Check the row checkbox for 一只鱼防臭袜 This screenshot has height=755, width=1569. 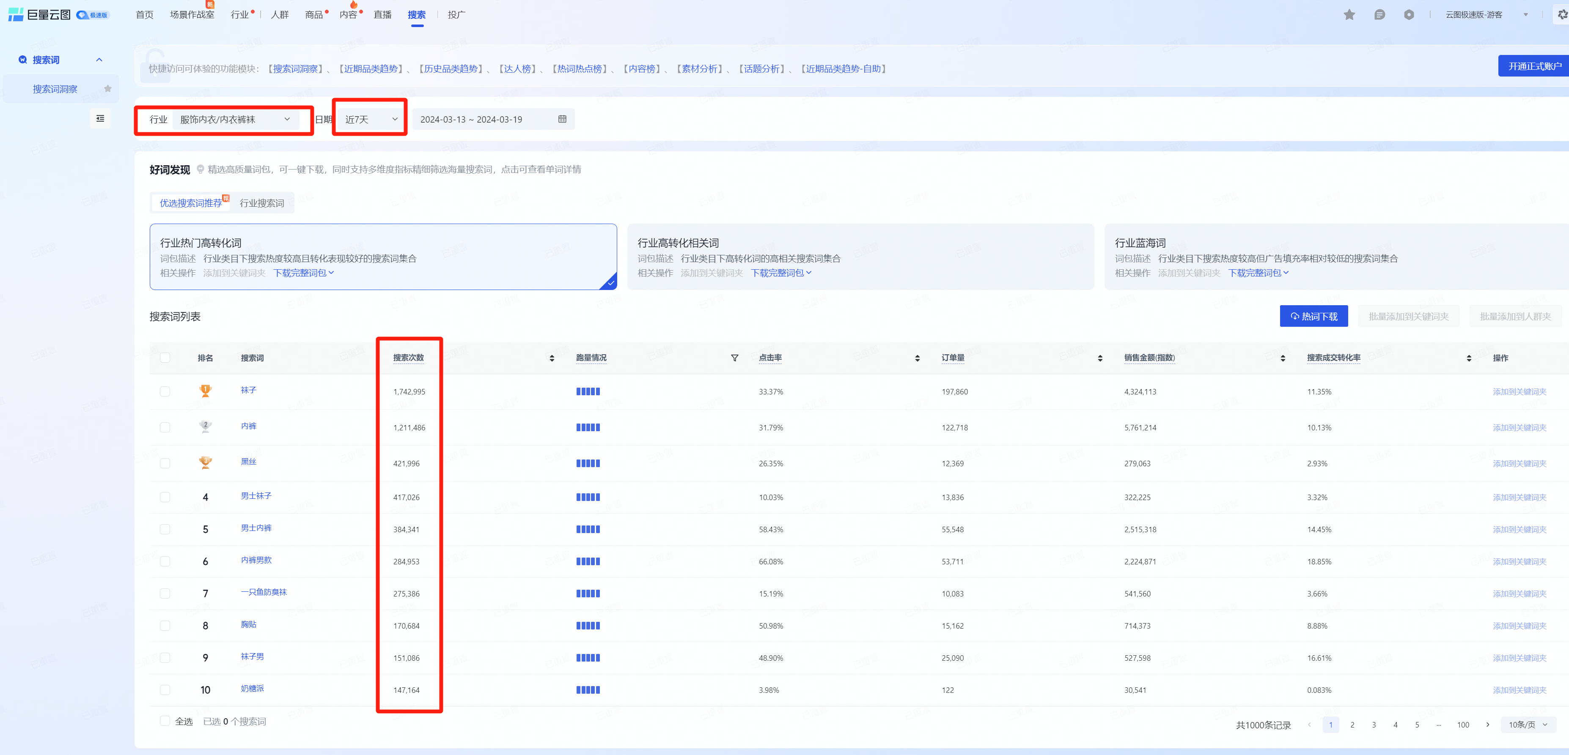[165, 593]
